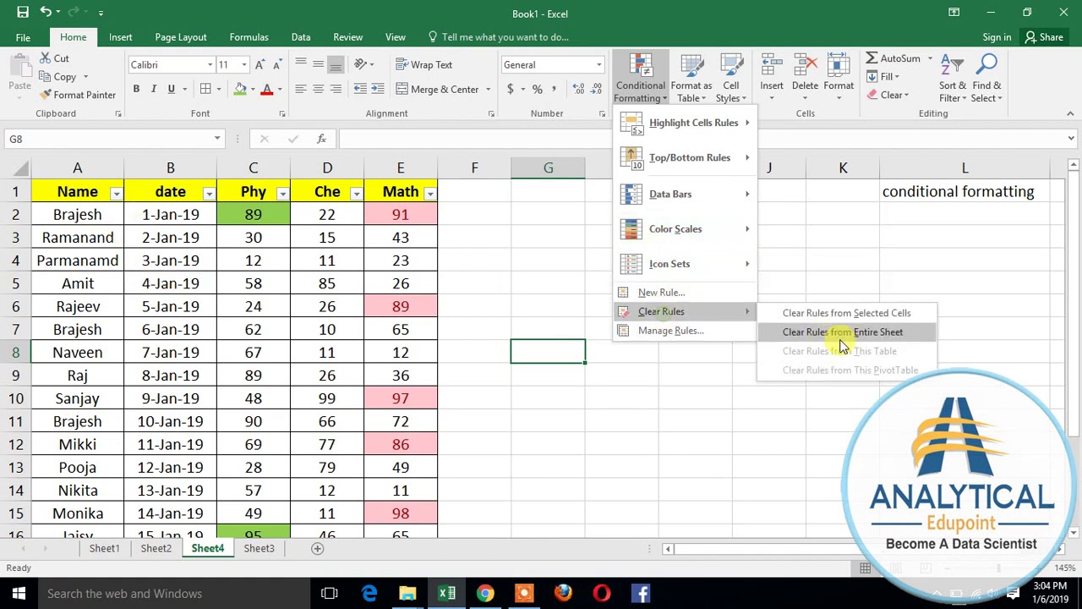Open Highlight Cells Rules submenu

(685, 123)
